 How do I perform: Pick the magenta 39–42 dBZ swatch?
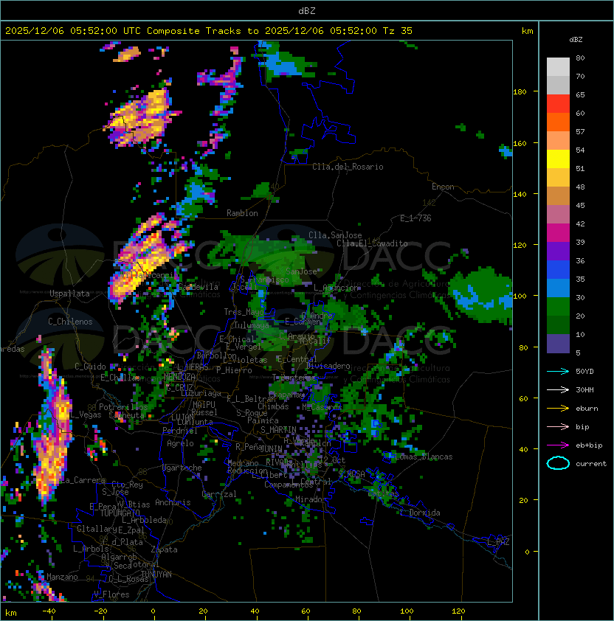tap(558, 232)
